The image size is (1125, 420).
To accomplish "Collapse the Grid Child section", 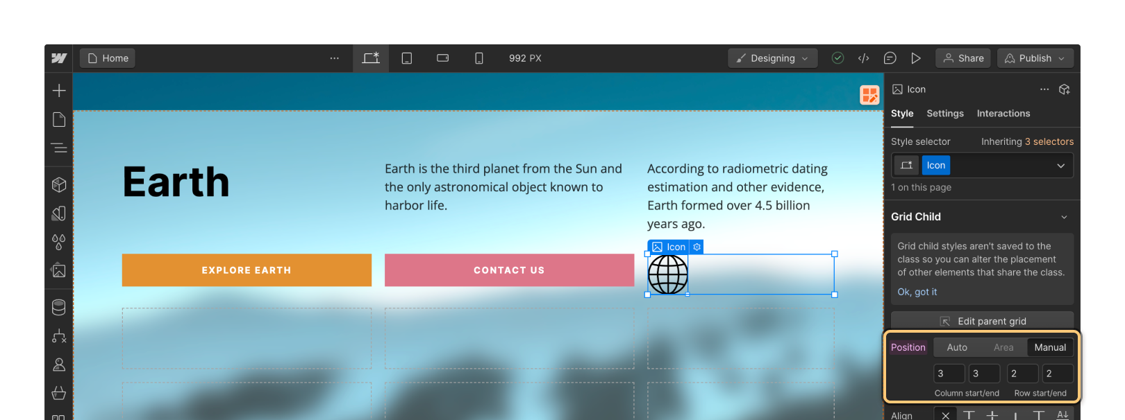I will click(1064, 217).
